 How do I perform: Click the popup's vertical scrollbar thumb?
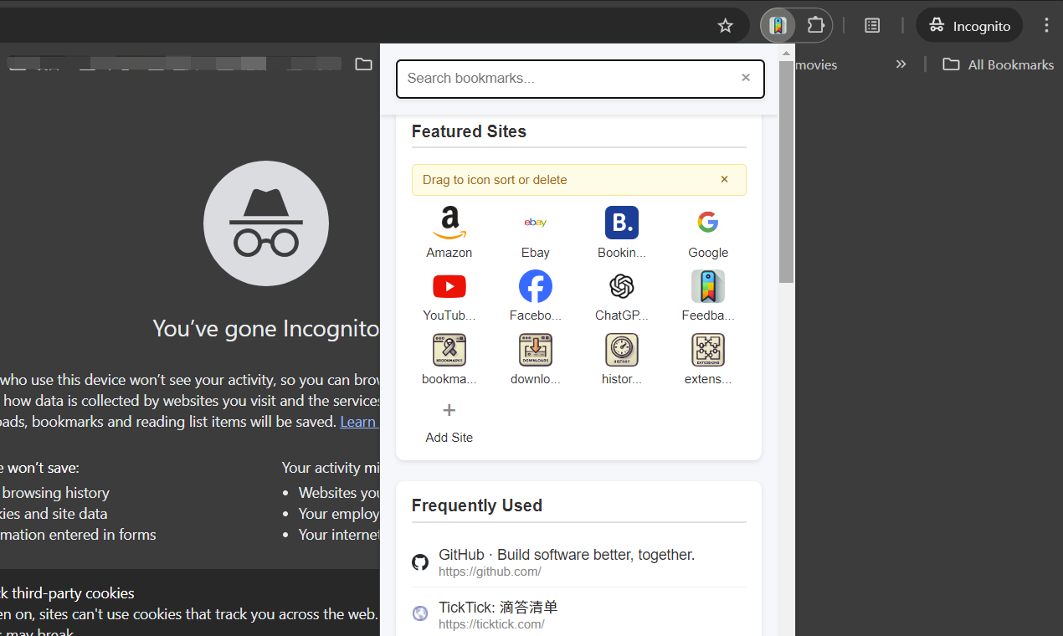[x=786, y=172]
